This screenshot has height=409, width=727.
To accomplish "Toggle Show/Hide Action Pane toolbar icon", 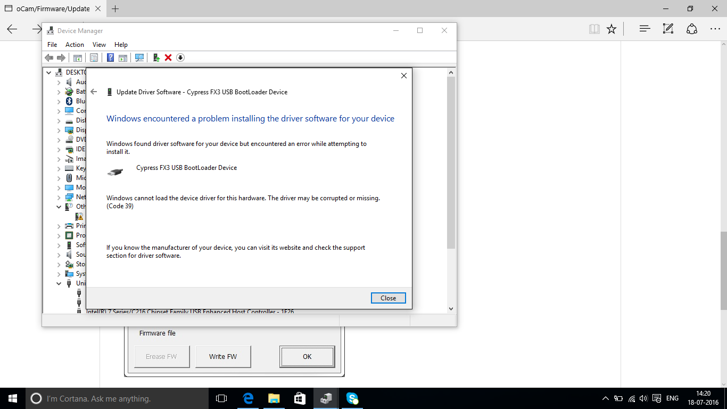I will point(123,58).
